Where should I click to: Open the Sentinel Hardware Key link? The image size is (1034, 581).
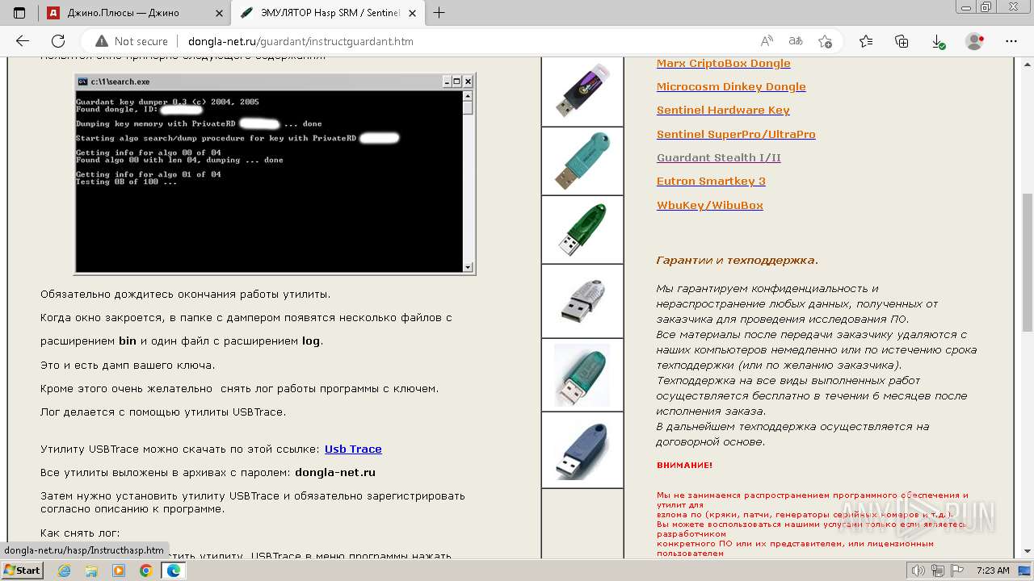pos(723,110)
